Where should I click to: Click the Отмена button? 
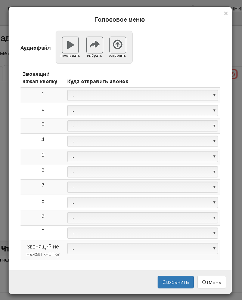pyautogui.click(x=212, y=282)
